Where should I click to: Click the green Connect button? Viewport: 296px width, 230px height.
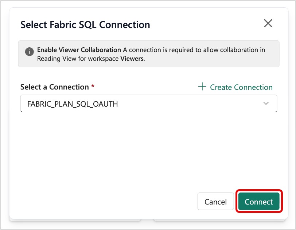point(259,201)
